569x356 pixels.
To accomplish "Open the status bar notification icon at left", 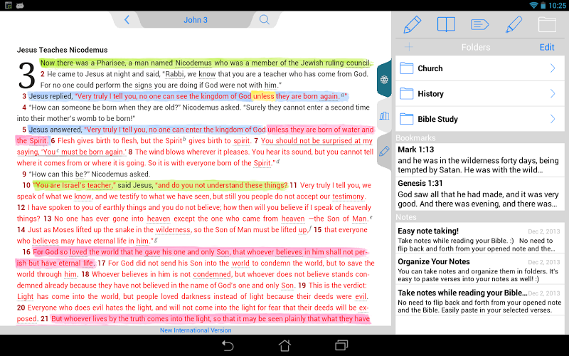I will point(8,5).
